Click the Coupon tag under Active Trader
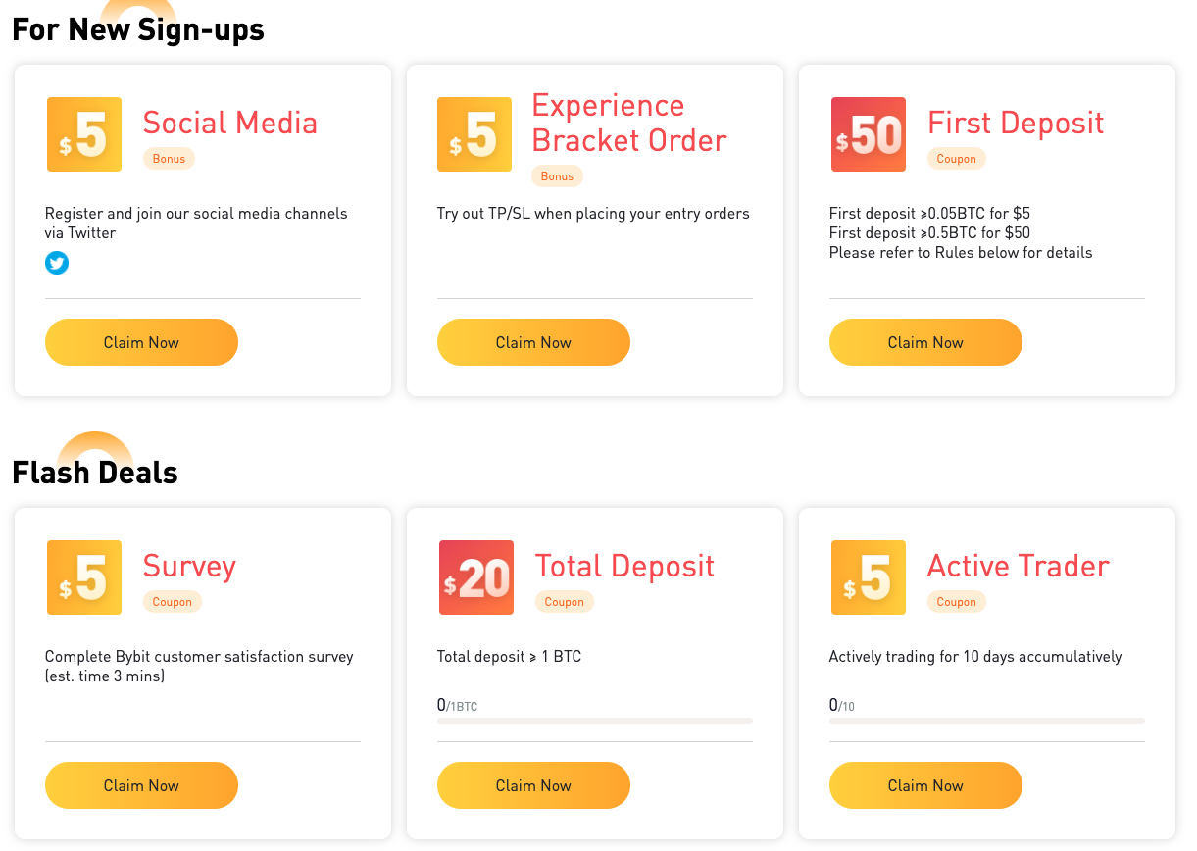 pos(956,602)
